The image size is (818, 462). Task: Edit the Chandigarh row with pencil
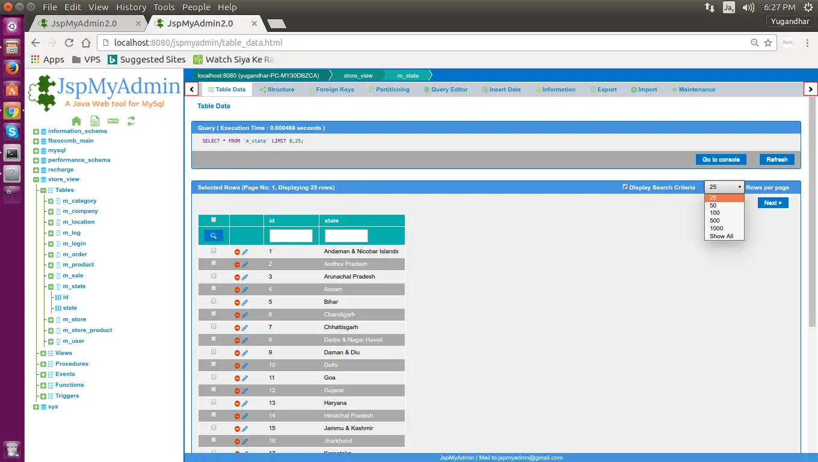tap(245, 315)
